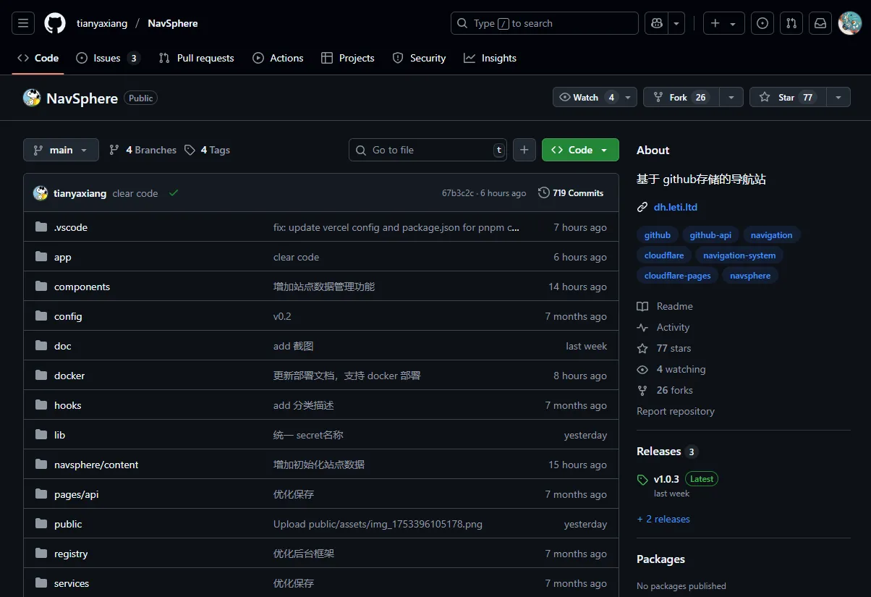Open the + 2 releases link
Screen dimensions: 871x597
point(663,519)
